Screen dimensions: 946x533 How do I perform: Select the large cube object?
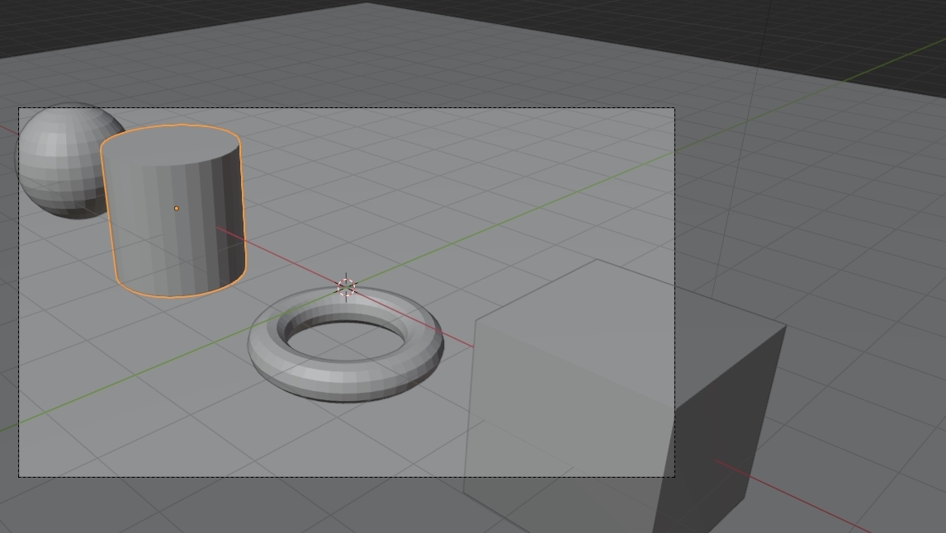(624, 398)
